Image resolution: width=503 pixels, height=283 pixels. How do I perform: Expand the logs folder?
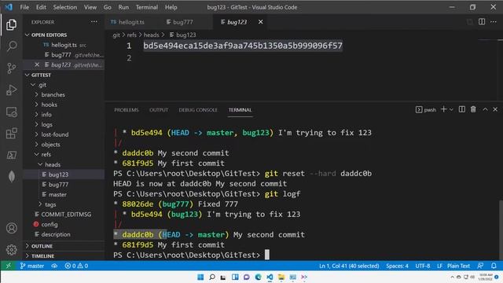64,124
